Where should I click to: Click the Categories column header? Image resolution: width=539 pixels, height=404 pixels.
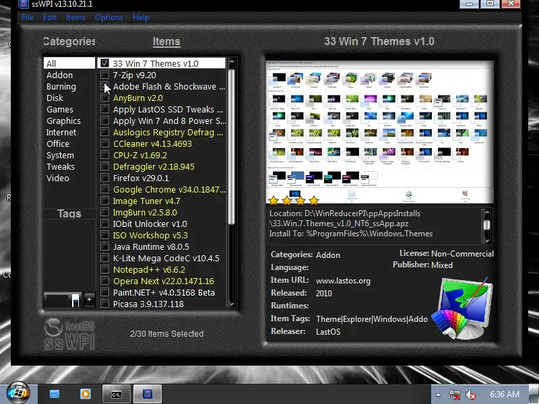(69, 42)
